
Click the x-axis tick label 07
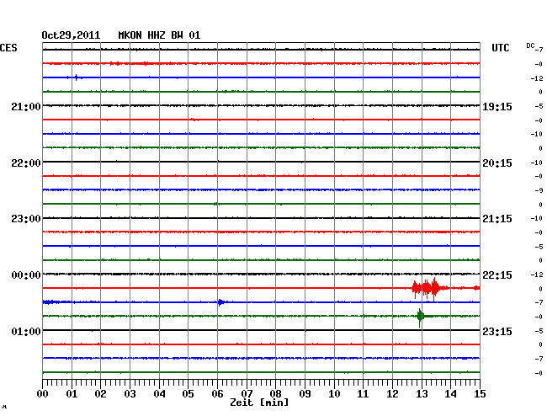[247, 394]
